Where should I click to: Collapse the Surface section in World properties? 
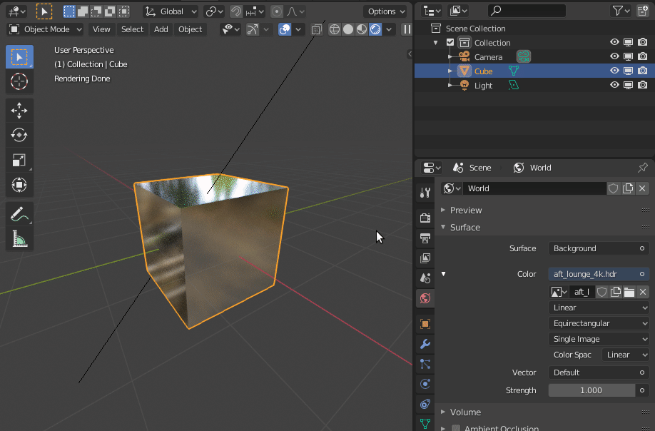pyautogui.click(x=464, y=227)
